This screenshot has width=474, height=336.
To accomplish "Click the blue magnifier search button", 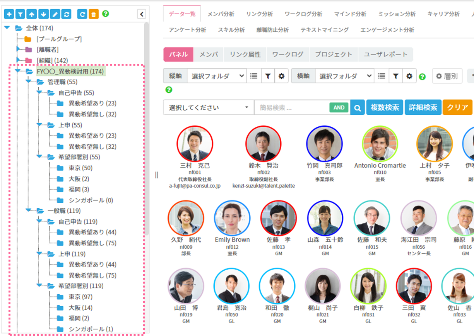I will (x=358, y=107).
